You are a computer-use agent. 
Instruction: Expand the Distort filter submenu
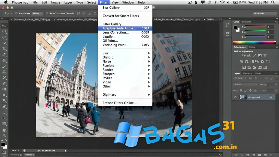click(125, 57)
